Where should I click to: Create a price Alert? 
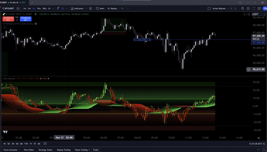tap(100, 8)
